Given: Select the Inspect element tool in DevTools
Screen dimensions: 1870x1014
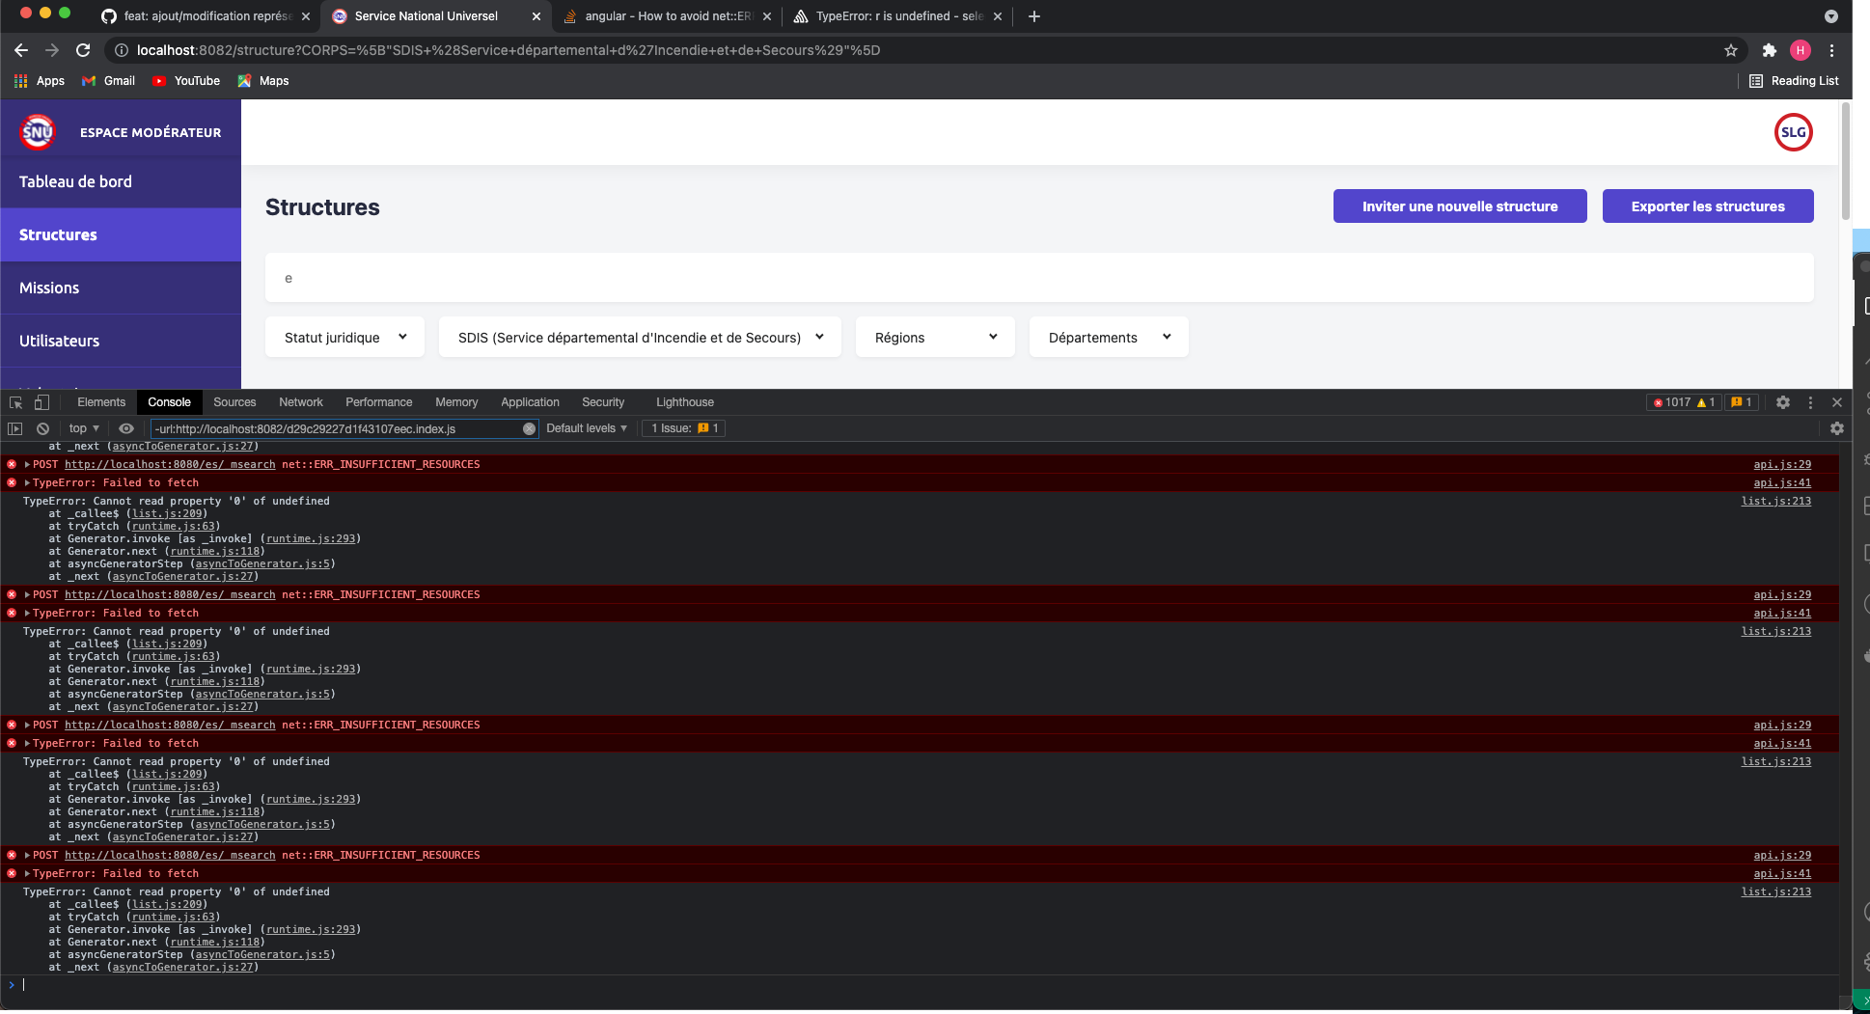Looking at the screenshot, I should pos(15,401).
